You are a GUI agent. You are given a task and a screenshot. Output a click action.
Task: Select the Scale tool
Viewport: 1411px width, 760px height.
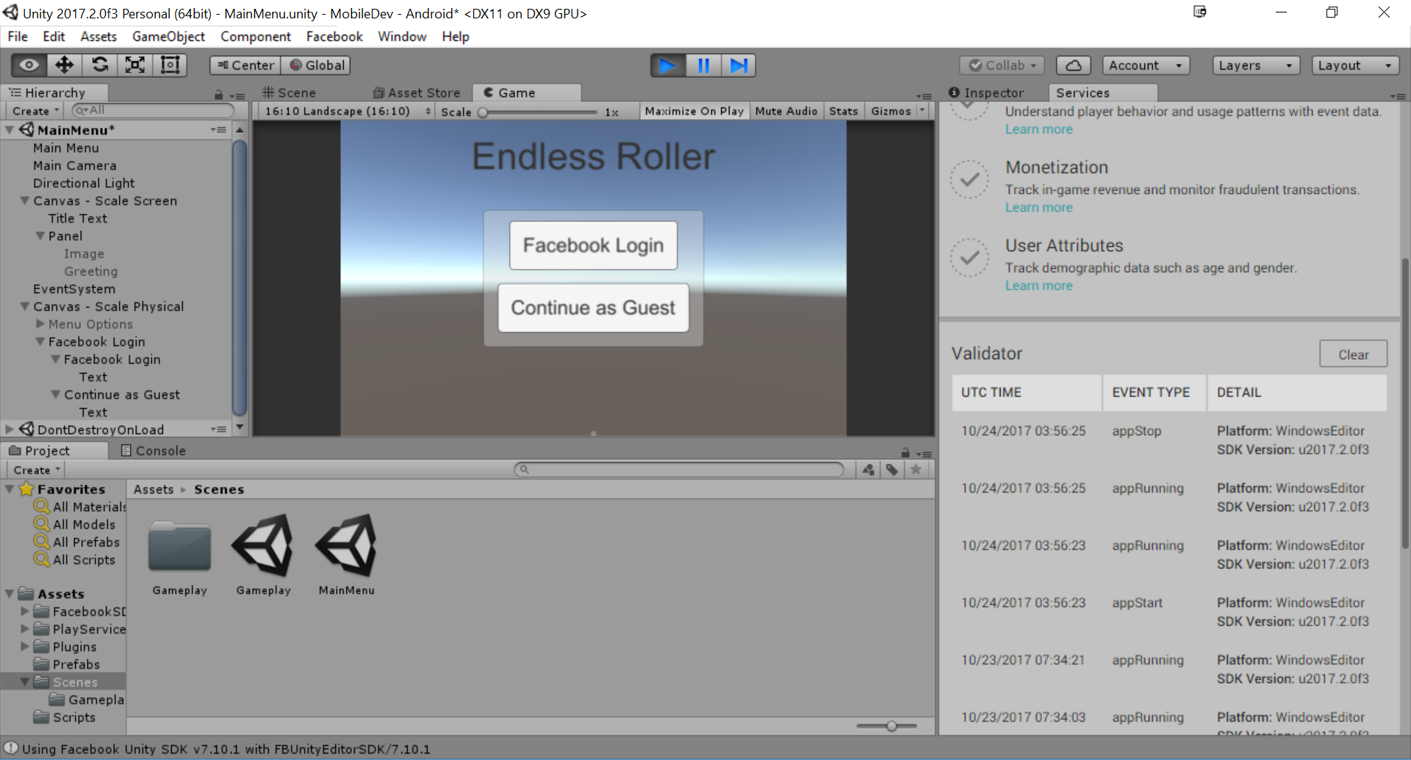click(135, 65)
